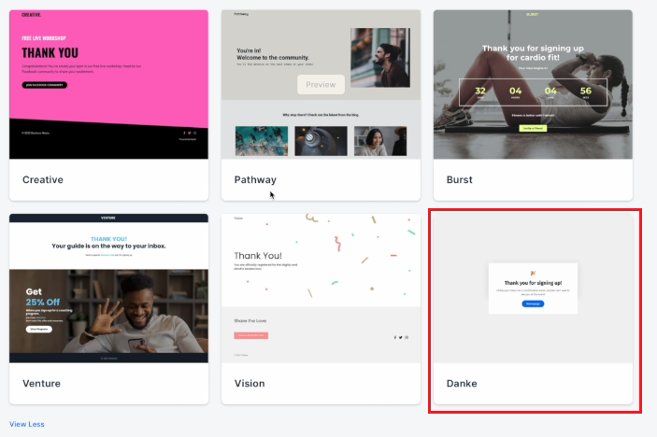The height and width of the screenshot is (437, 657).
Task: Select the Creative template thumbnail
Action: pyautogui.click(x=108, y=85)
